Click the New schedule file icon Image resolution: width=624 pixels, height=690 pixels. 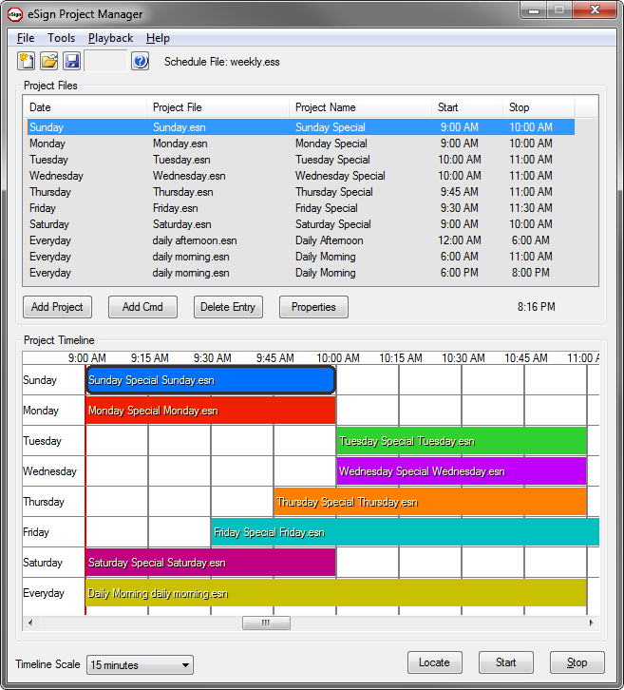[28, 61]
